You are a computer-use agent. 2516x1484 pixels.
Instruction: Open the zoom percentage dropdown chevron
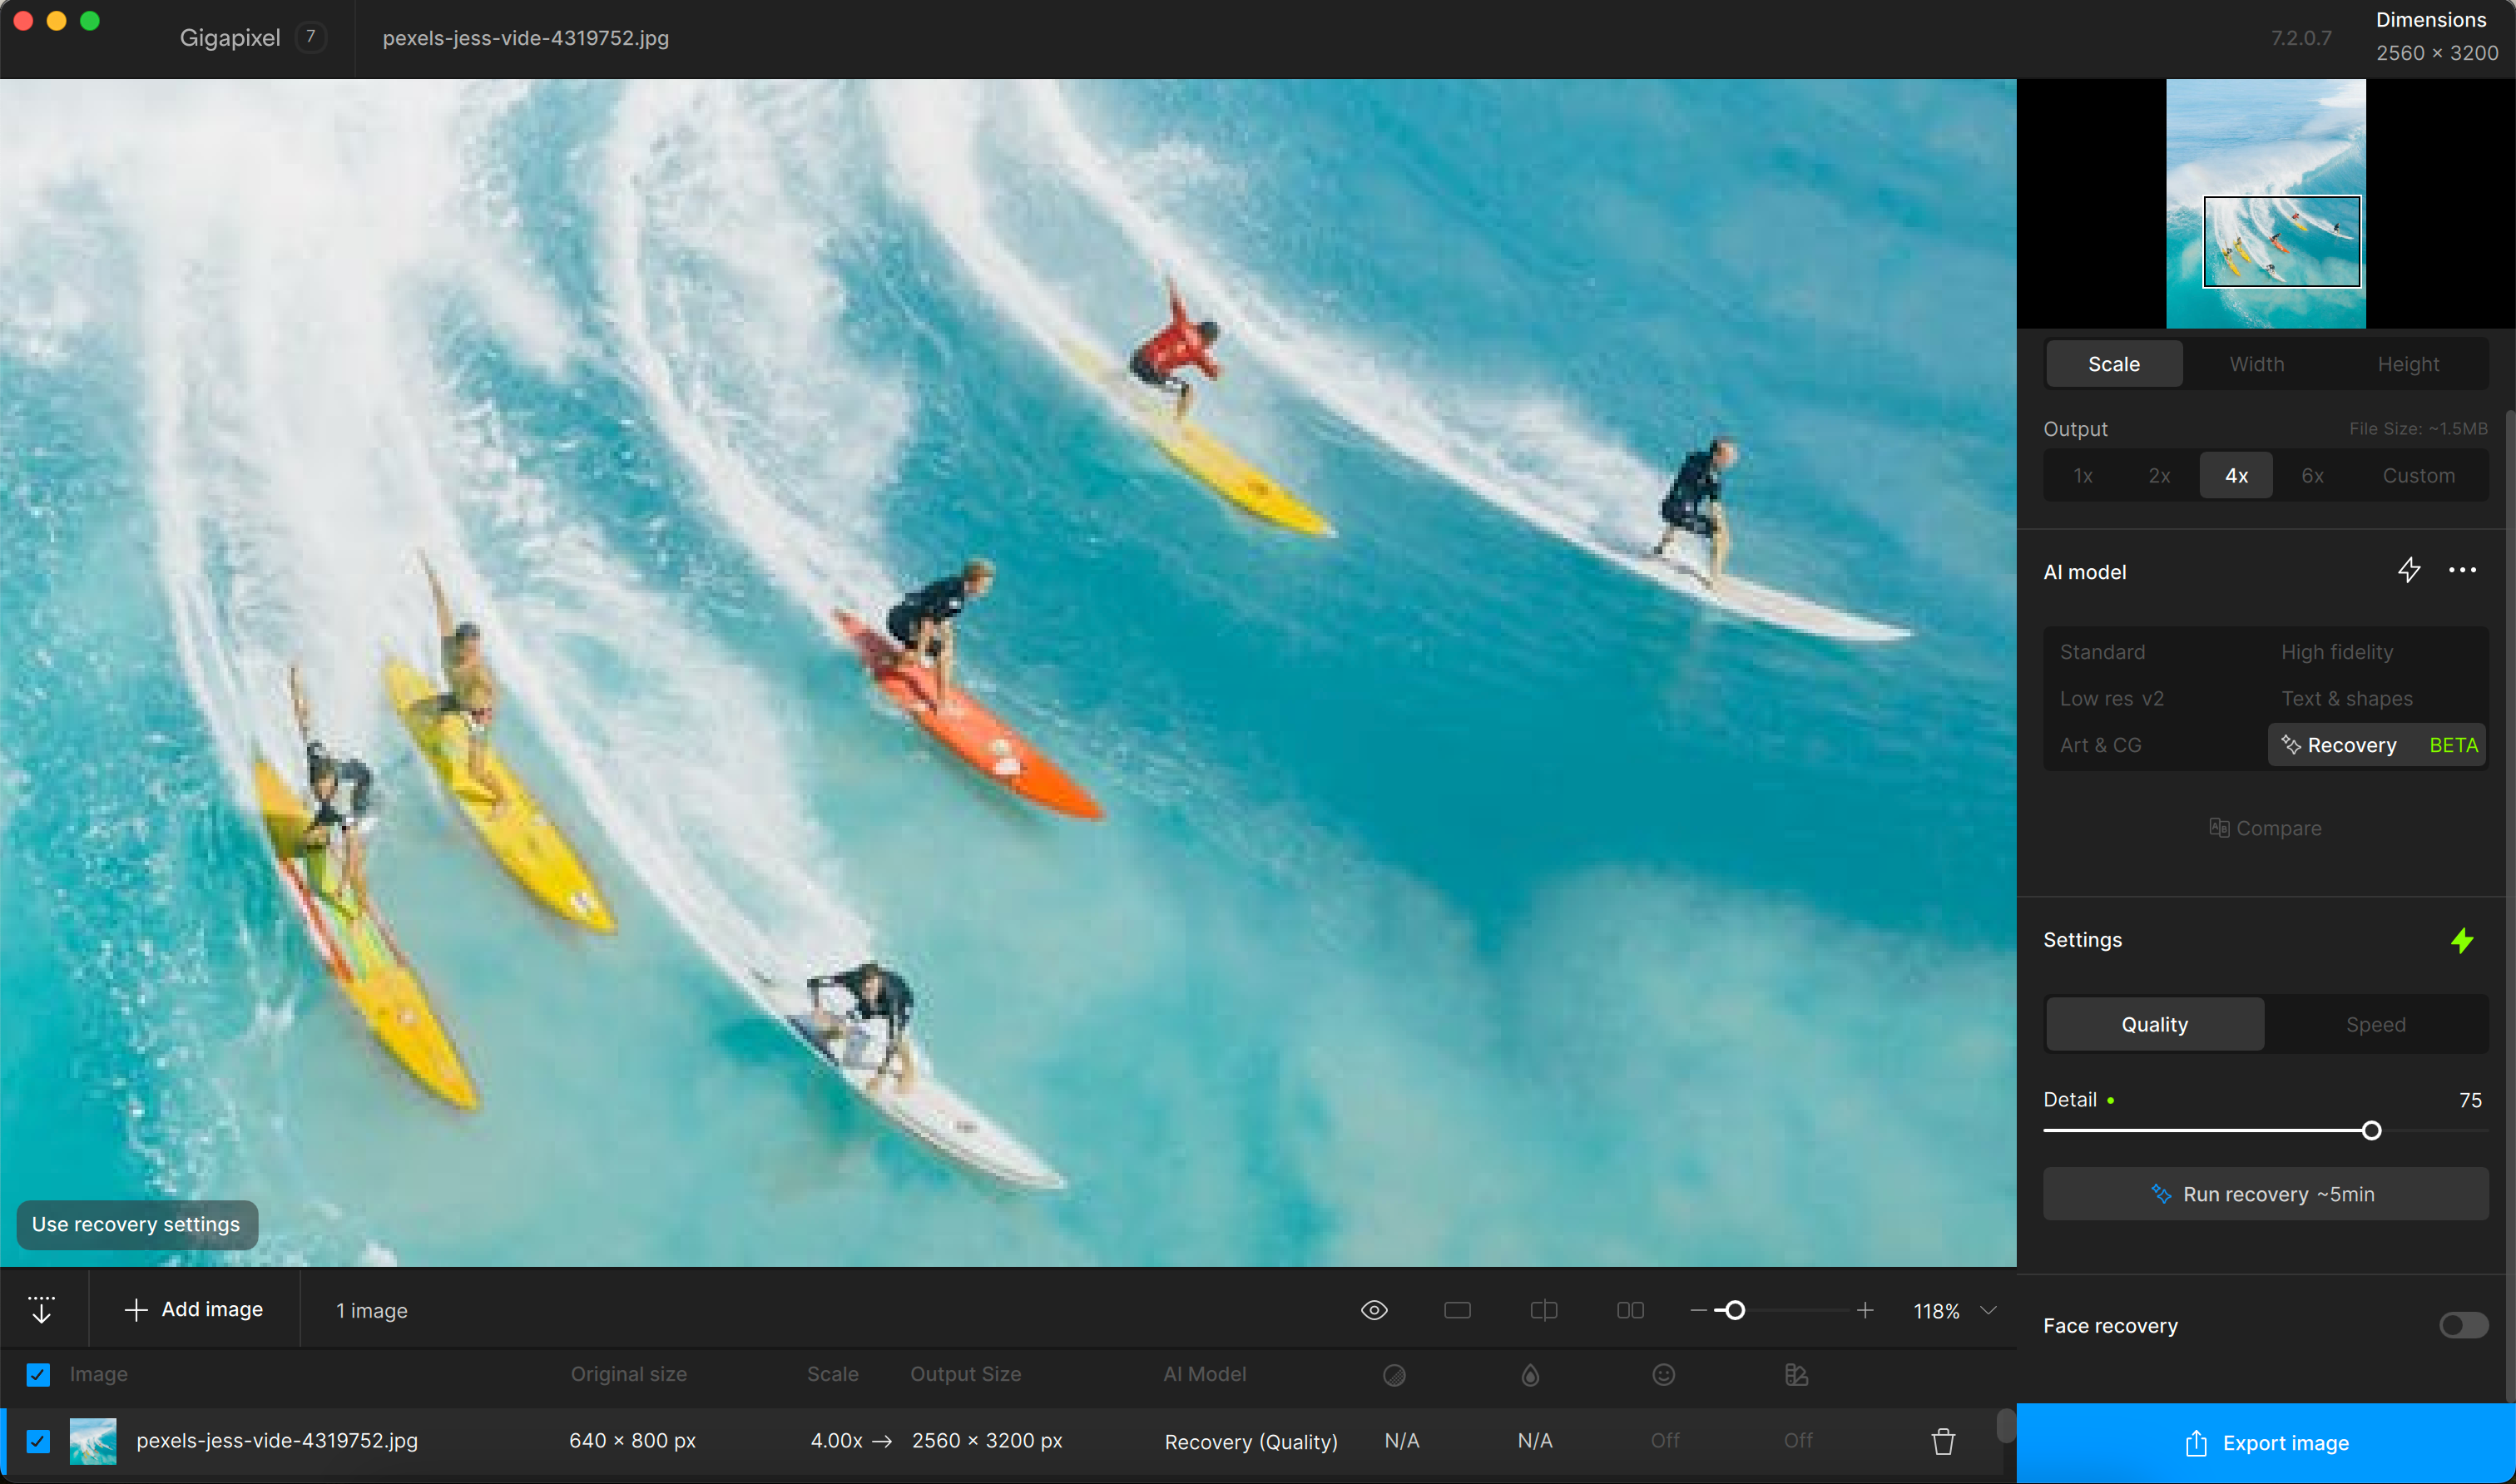(x=1988, y=1310)
